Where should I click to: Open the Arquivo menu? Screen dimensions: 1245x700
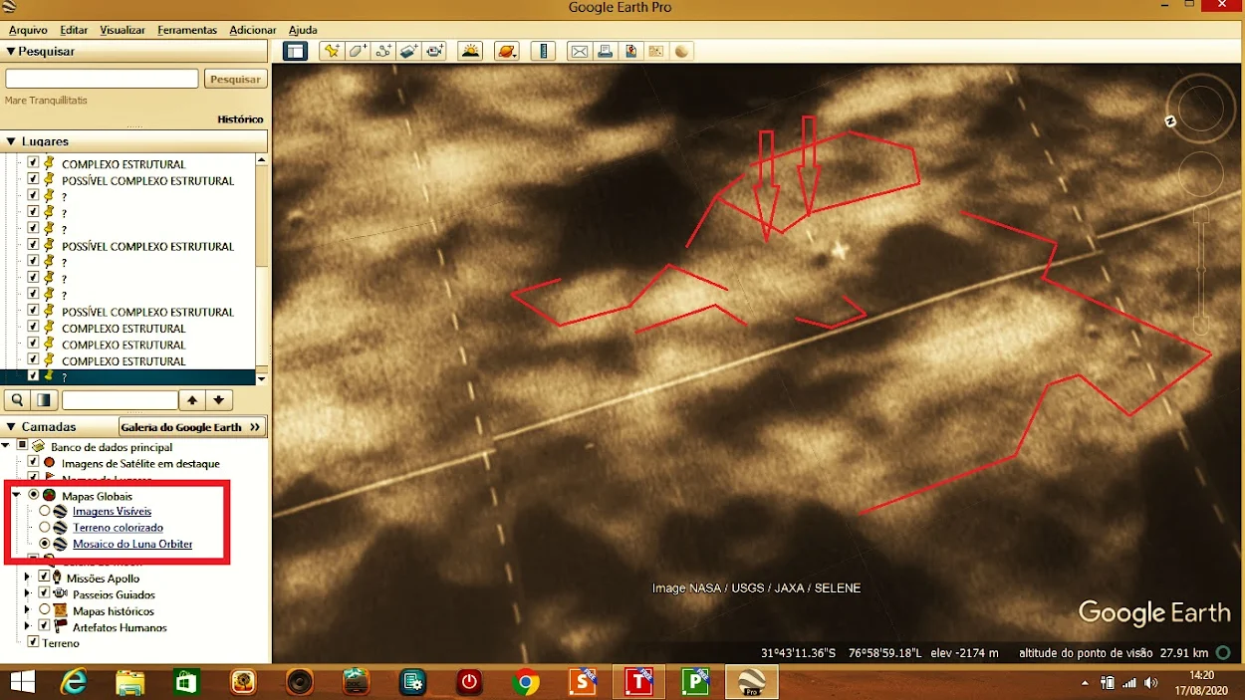pos(28,30)
